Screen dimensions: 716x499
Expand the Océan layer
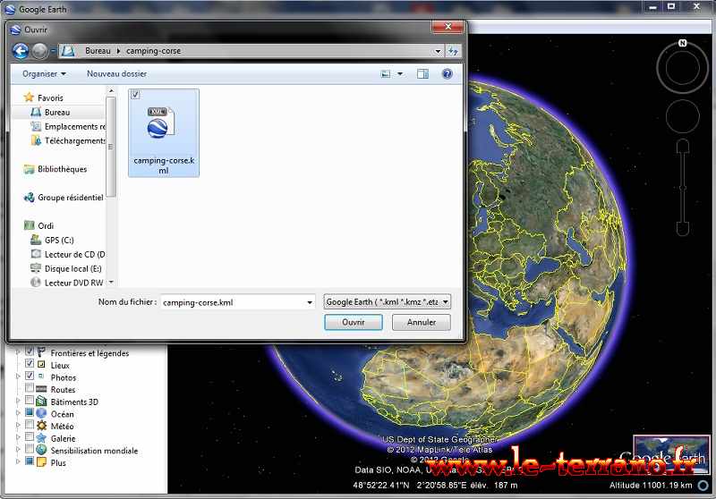18,413
